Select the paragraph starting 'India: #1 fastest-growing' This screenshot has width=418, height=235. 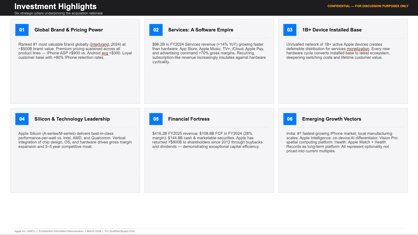(x=342, y=142)
